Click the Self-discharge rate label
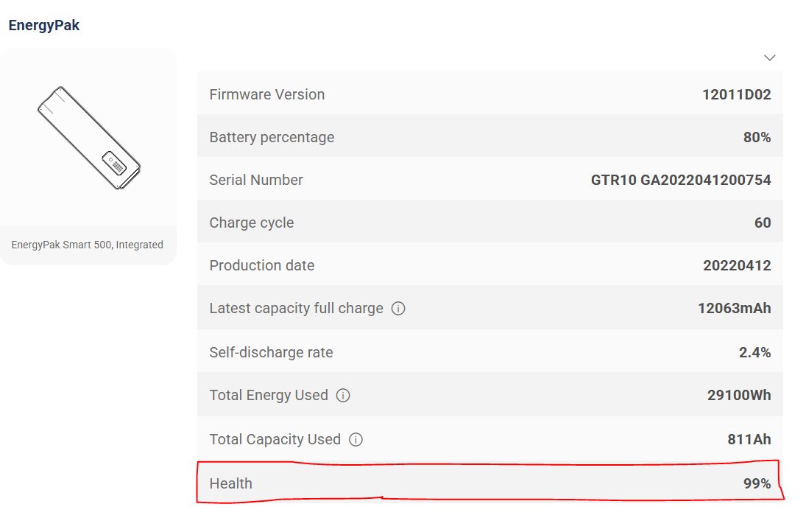806x518 pixels. [x=271, y=352]
